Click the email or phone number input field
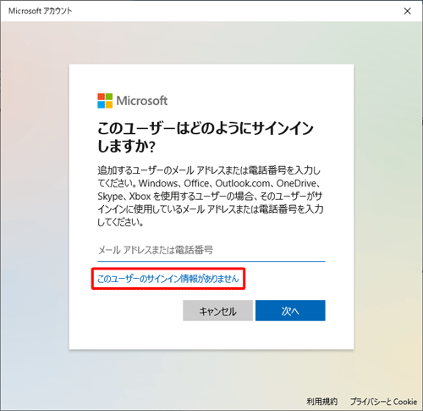 coord(211,250)
